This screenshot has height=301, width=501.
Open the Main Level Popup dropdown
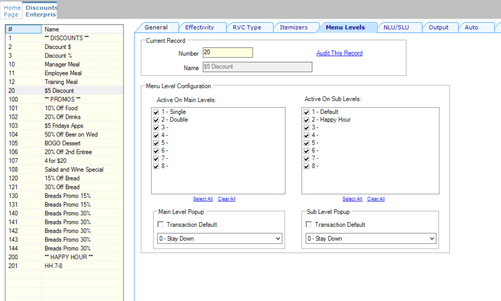218,239
